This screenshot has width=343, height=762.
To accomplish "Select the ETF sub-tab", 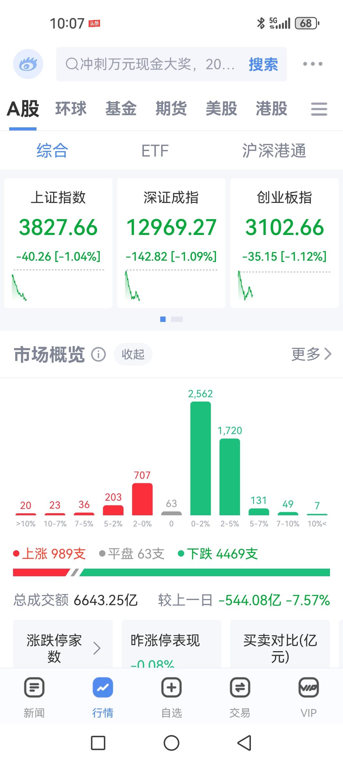I will pos(155,151).
